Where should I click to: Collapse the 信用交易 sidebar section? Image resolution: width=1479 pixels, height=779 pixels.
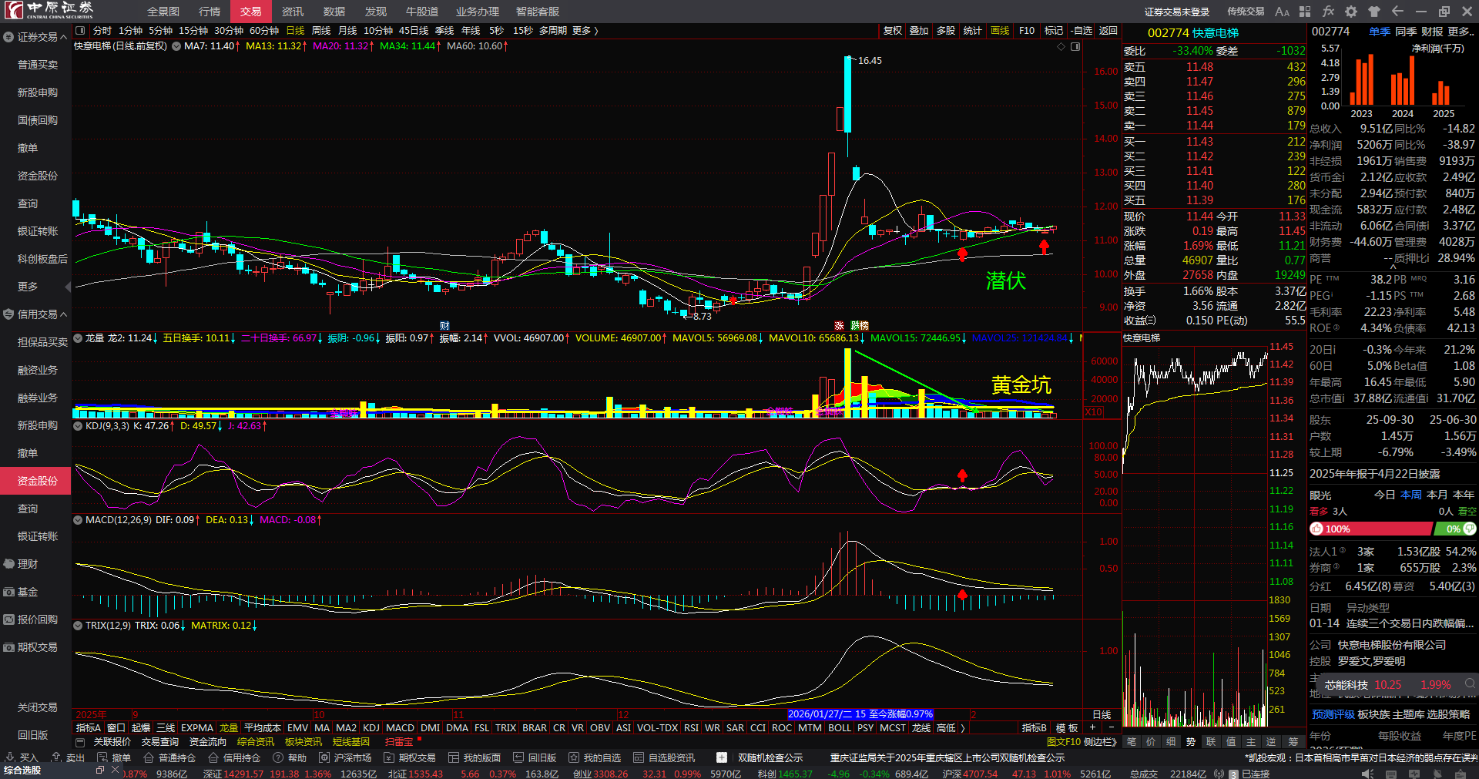63,314
